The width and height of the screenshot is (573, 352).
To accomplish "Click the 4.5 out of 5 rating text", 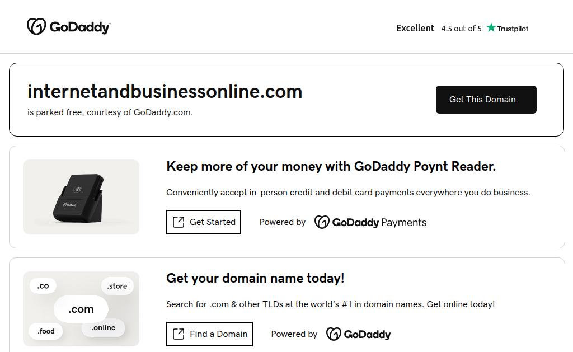I will (461, 29).
